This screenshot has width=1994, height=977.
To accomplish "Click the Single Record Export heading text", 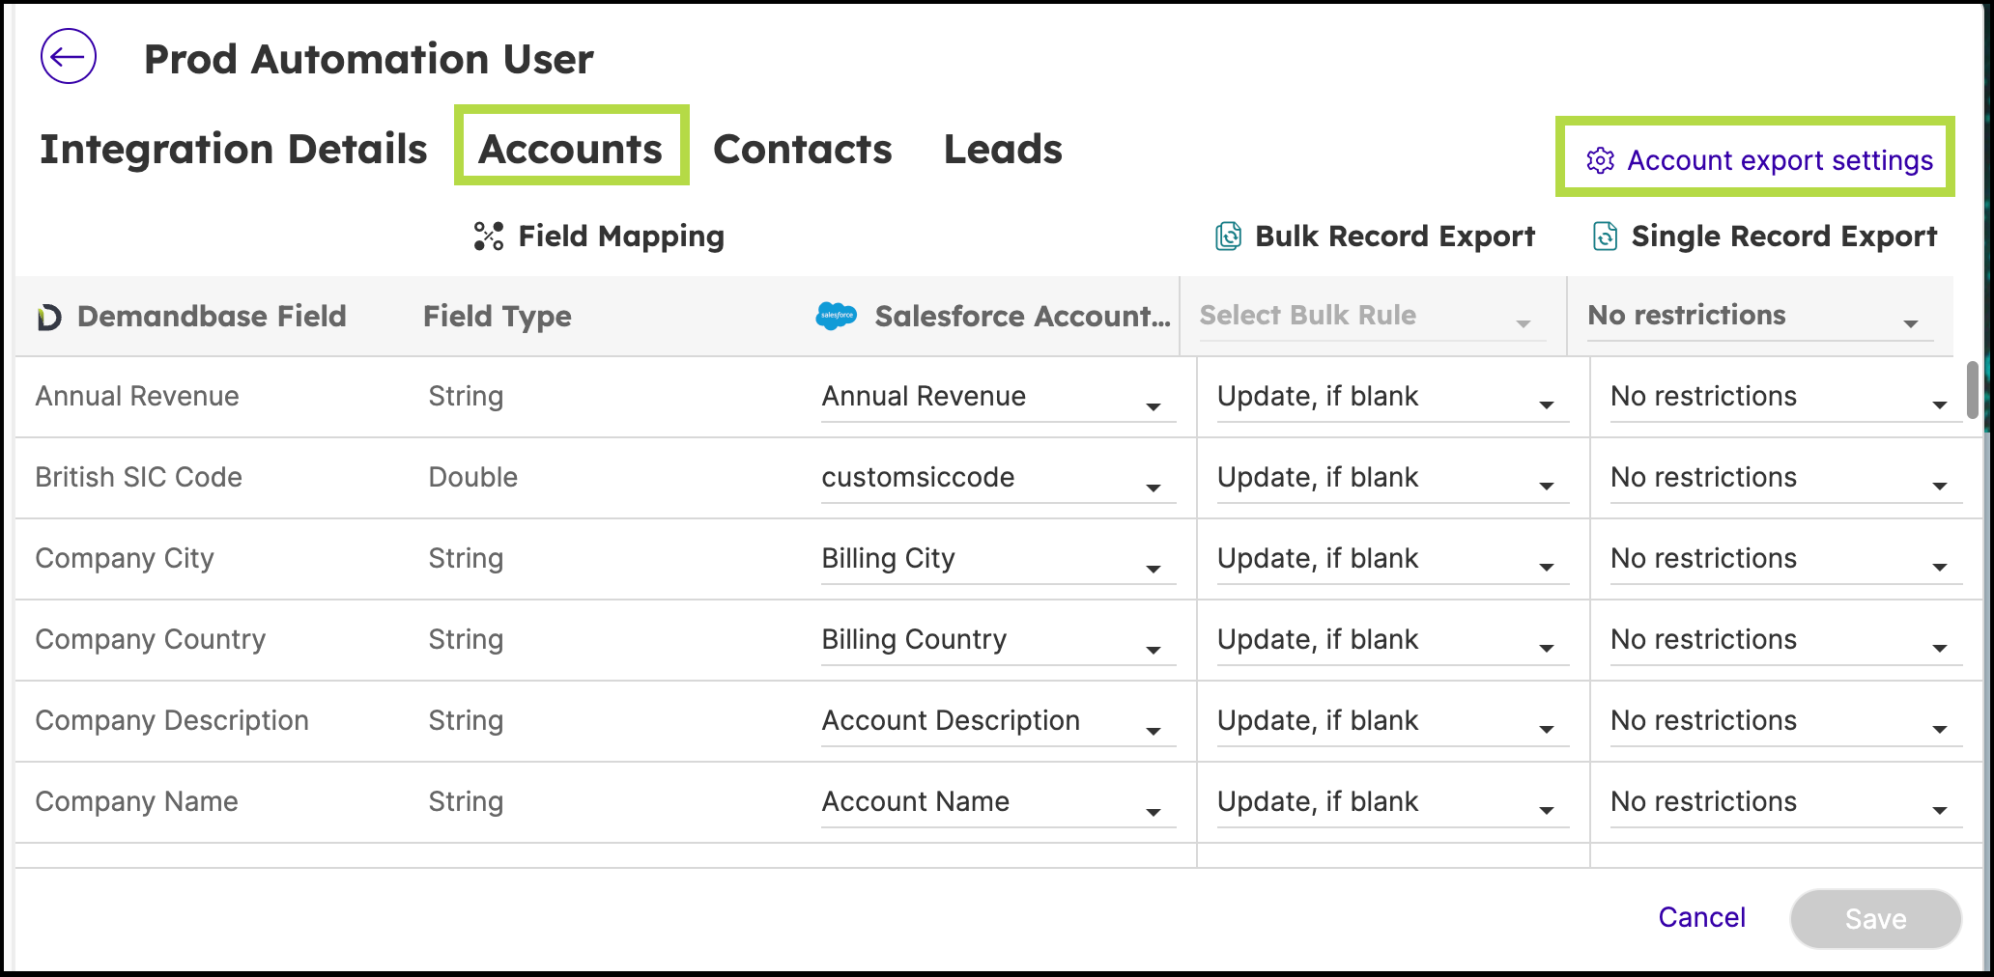I will coord(1783,237).
